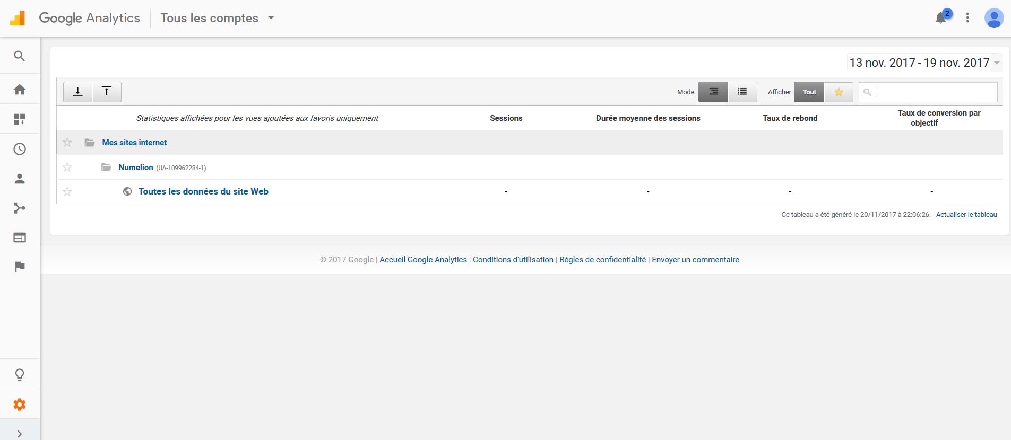Click the search icon in the sidebar
1011x440 pixels.
click(20, 56)
